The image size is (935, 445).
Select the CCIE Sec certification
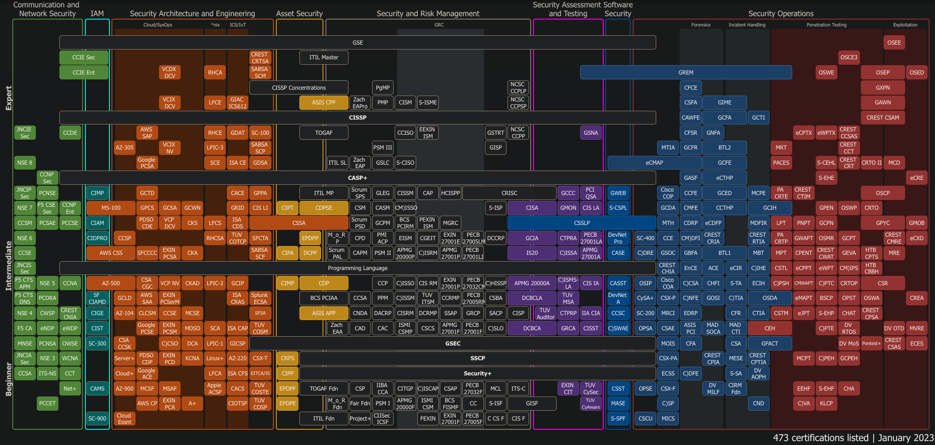click(x=84, y=57)
